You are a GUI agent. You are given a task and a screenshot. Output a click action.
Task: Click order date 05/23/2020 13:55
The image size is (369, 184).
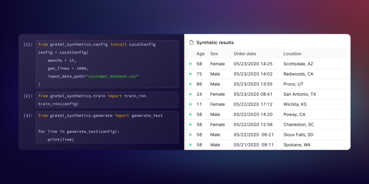[253, 84]
